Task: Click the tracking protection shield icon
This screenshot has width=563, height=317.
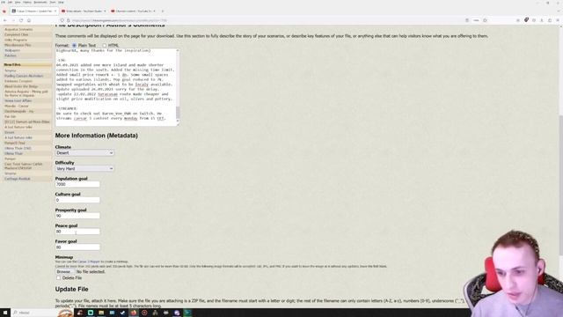Action: 62,20
